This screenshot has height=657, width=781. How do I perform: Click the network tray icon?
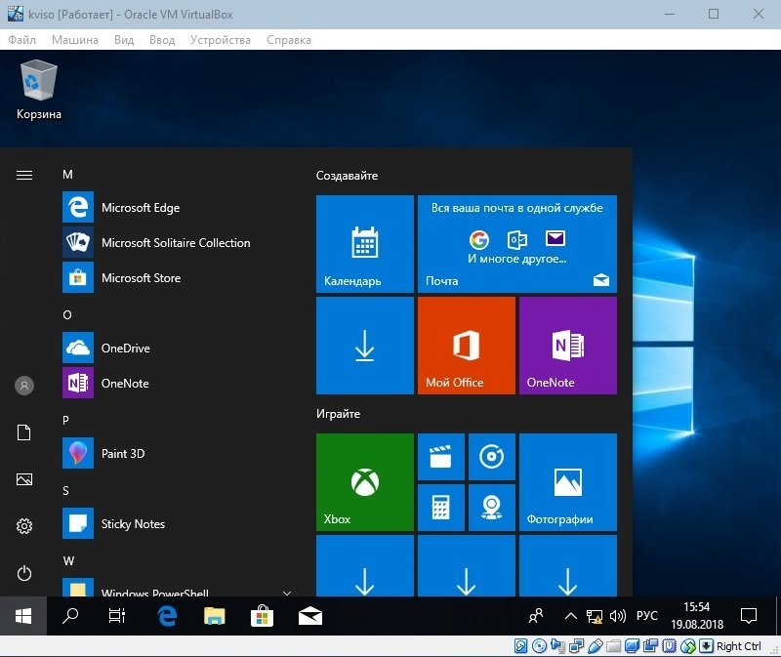pos(594,616)
